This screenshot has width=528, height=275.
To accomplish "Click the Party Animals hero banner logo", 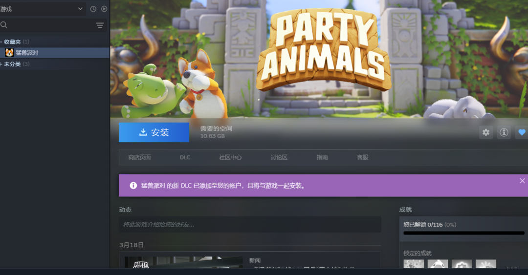I will [x=323, y=50].
